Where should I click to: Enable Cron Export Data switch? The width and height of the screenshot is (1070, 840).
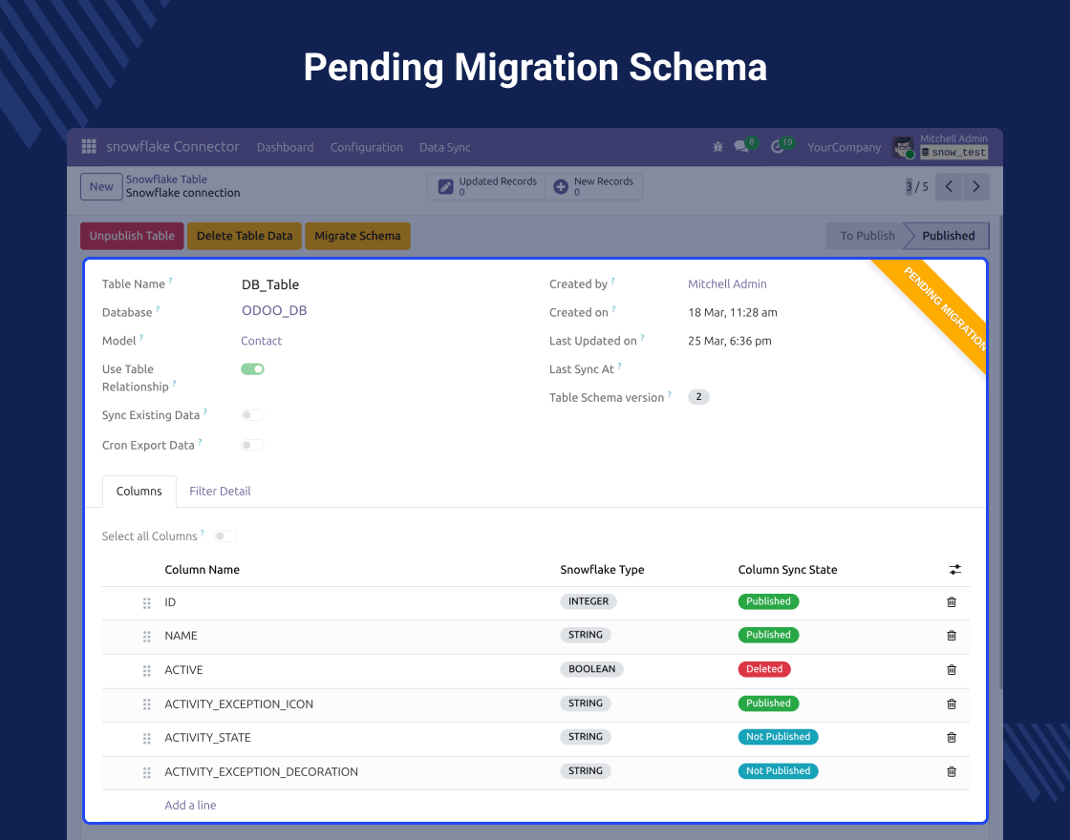(x=252, y=445)
